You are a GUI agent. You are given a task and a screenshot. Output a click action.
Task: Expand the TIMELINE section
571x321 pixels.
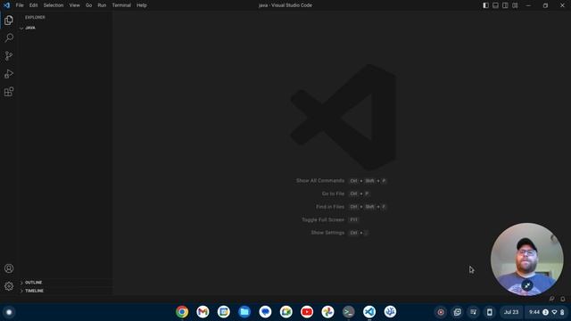click(x=65, y=291)
